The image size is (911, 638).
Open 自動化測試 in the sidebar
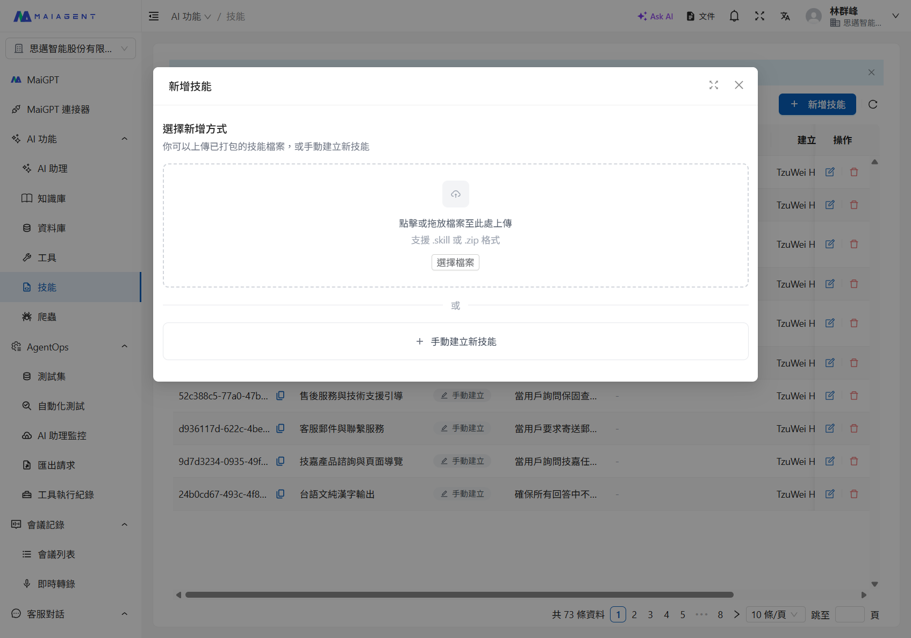pos(61,406)
